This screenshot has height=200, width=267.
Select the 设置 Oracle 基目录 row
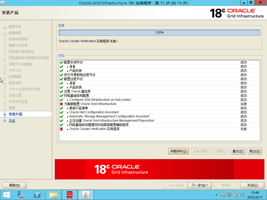pos(159,91)
